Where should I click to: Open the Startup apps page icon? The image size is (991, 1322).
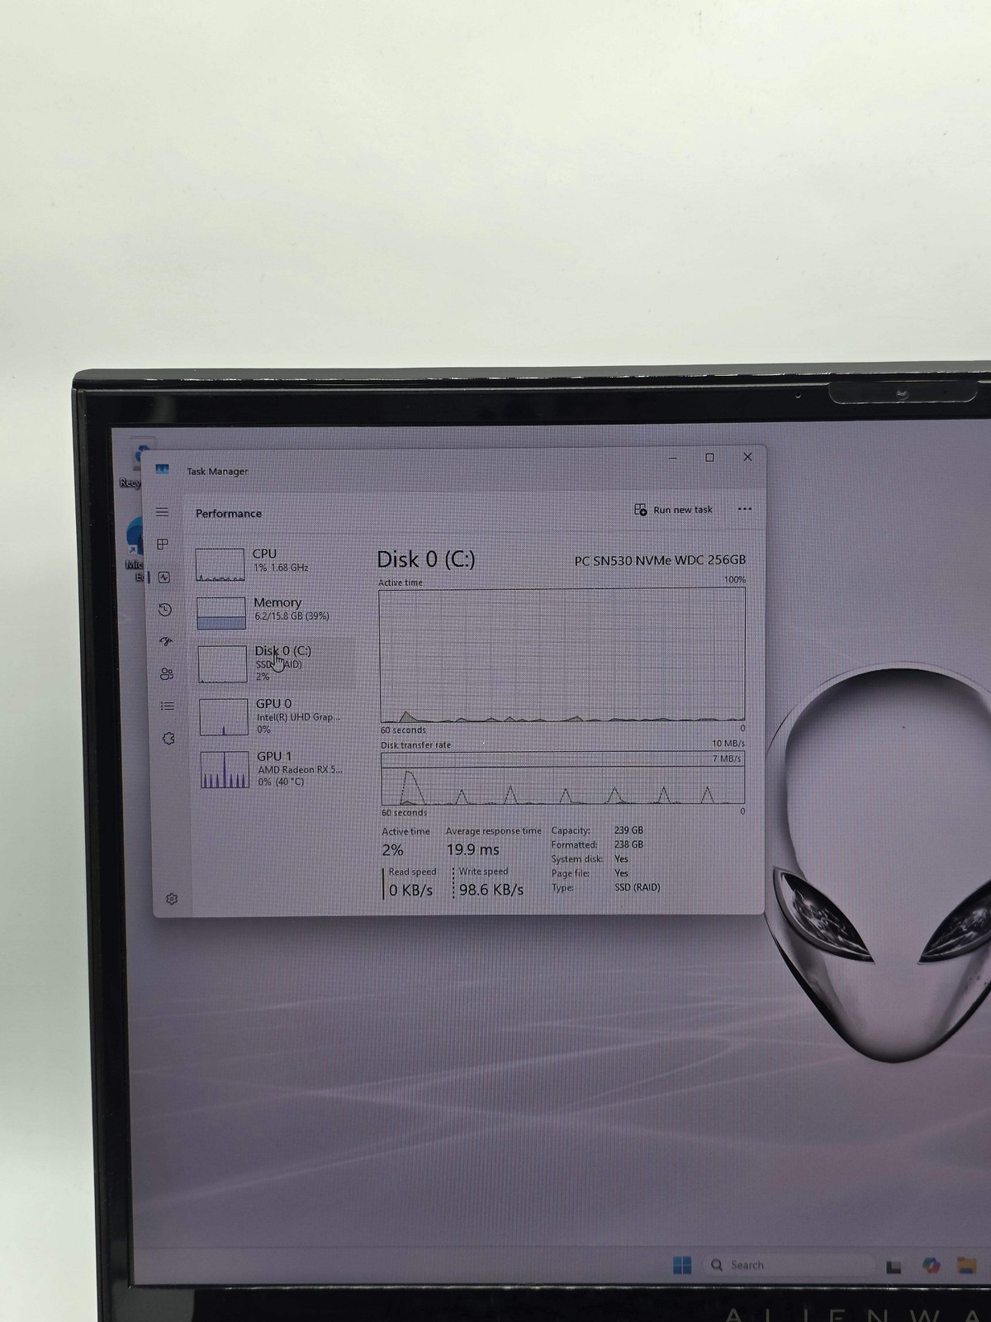(165, 641)
